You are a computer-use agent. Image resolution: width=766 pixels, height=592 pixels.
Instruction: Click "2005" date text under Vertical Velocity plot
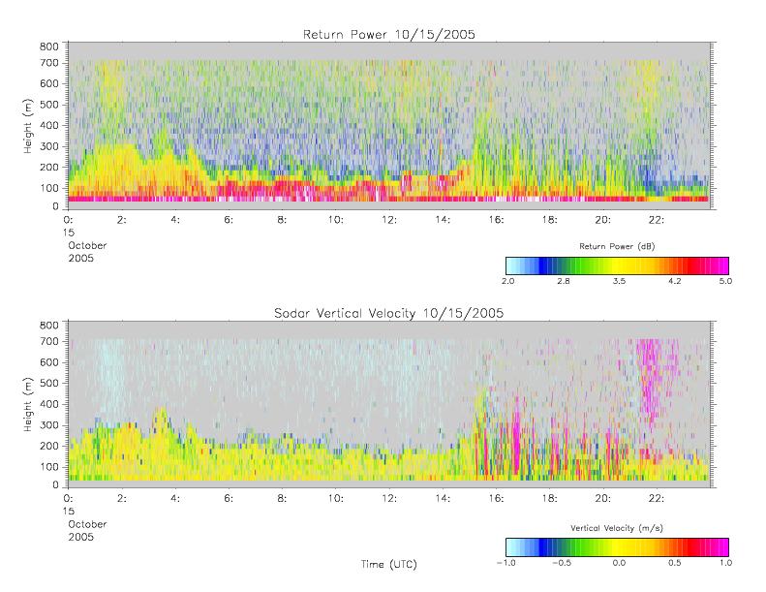pos(81,537)
